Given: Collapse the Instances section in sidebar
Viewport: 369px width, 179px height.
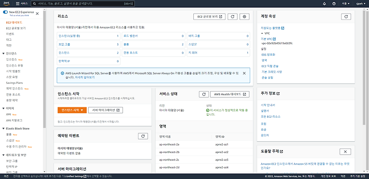Looking at the screenshot, I should (x=3, y=53).
